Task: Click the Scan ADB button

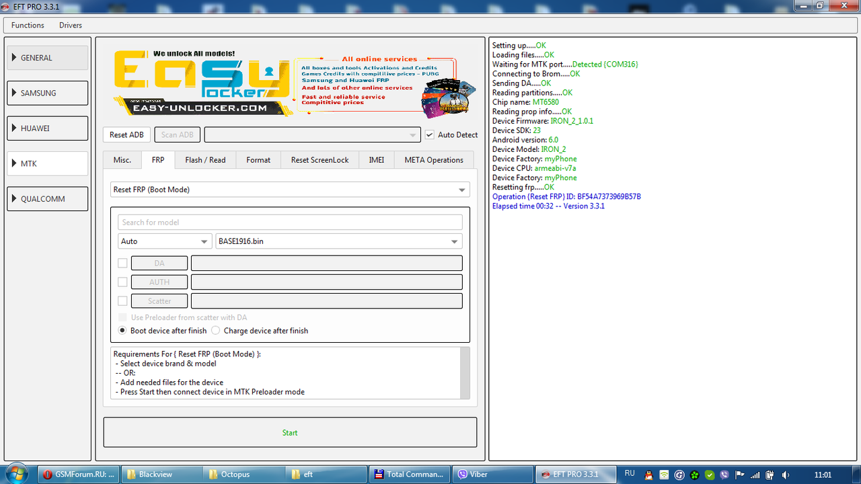Action: point(178,134)
